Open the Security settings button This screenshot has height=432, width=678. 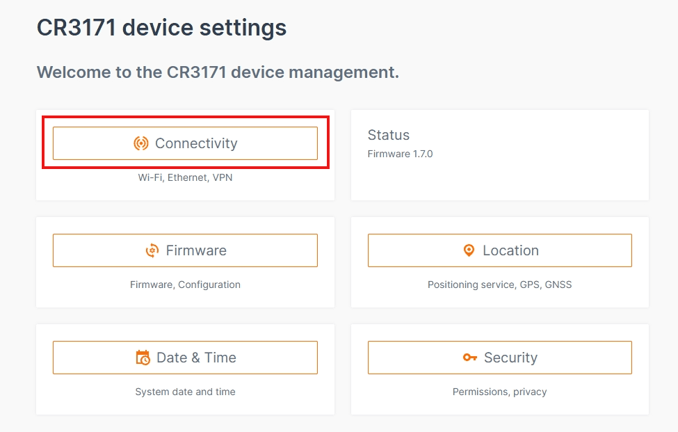click(x=500, y=358)
